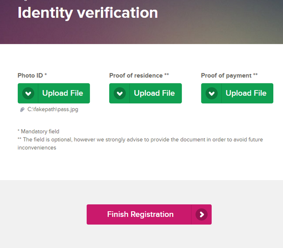Click the Identity verification heading

(88, 13)
